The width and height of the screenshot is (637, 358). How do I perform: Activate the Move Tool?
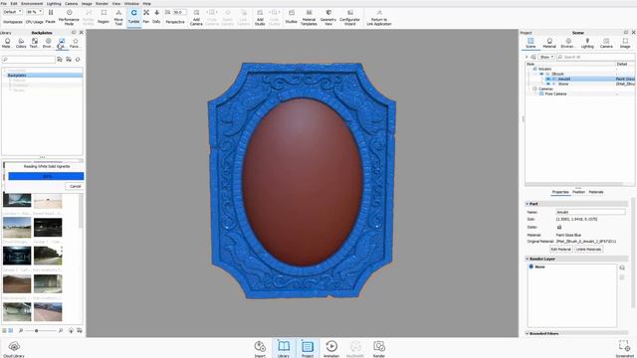(118, 17)
